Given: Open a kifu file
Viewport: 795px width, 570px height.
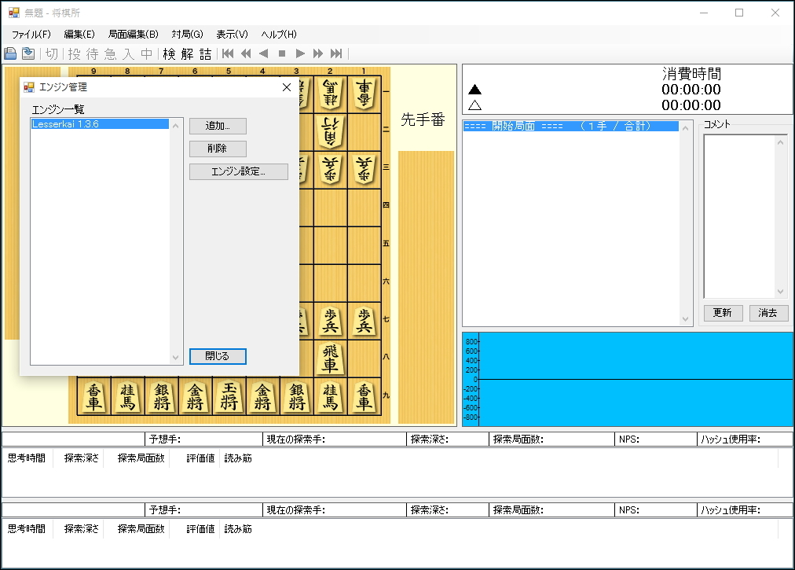Looking at the screenshot, I should pos(10,53).
